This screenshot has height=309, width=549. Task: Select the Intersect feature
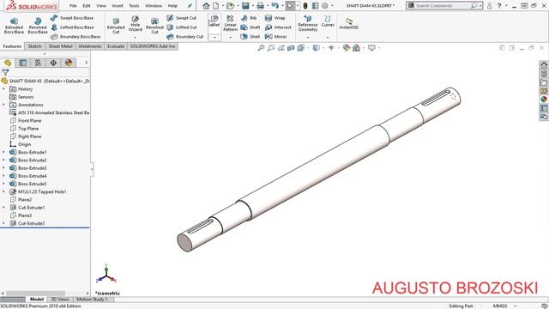pyautogui.click(x=278, y=27)
